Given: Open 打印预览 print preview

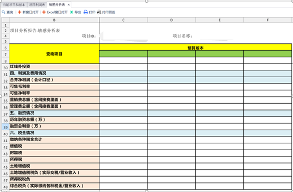Looking at the screenshot, I should pyautogui.click(x=106, y=12).
